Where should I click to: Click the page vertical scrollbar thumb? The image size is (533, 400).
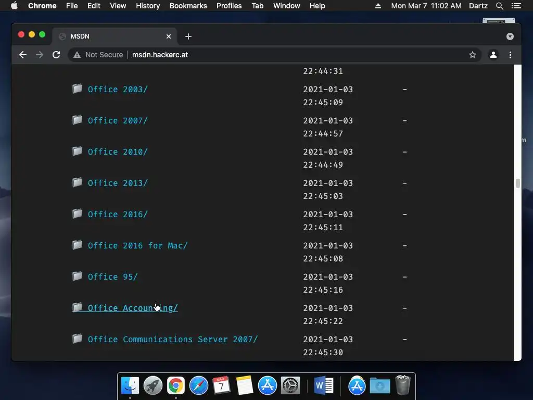[518, 183]
